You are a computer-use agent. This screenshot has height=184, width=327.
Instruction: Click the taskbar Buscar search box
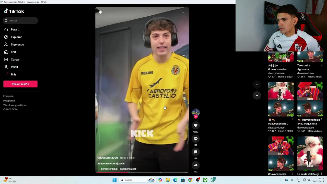coord(138,180)
